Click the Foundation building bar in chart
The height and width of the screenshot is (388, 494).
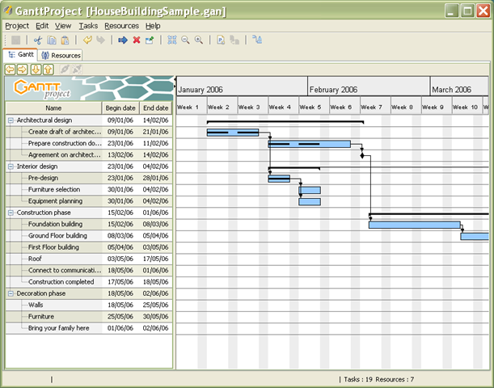(x=414, y=225)
